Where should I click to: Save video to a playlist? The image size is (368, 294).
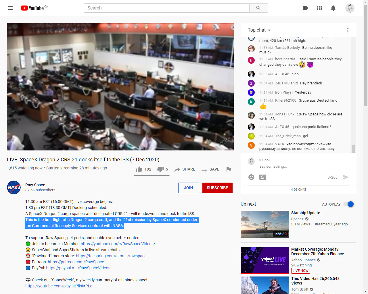[210, 169]
